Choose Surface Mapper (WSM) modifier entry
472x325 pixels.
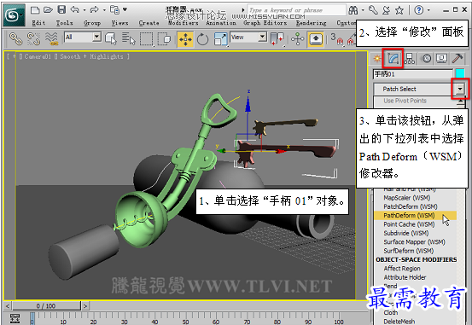click(414, 242)
